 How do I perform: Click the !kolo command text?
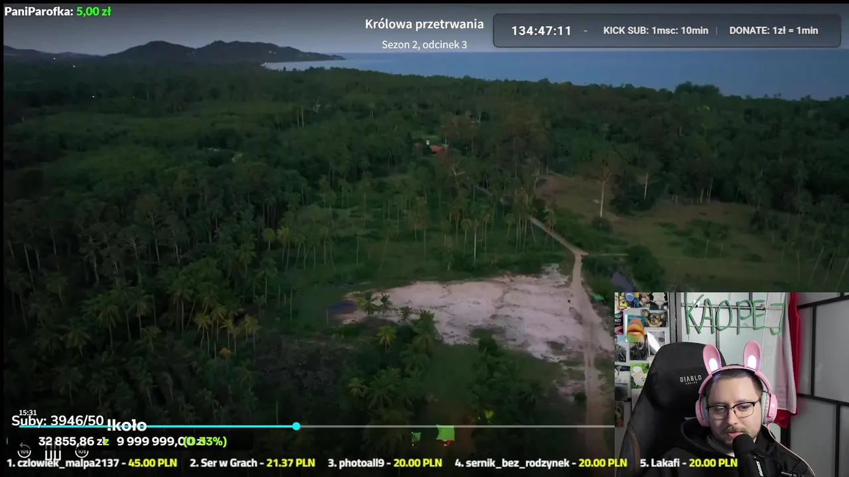pyautogui.click(x=126, y=426)
